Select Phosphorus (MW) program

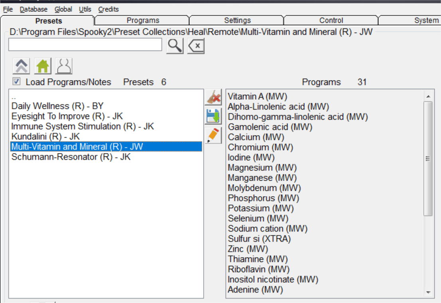(x=325, y=198)
